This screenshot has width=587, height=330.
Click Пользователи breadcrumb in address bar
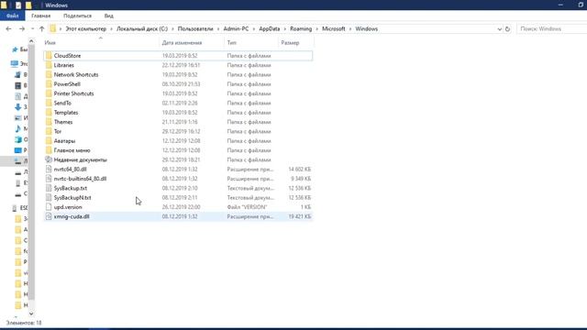pyautogui.click(x=195, y=28)
